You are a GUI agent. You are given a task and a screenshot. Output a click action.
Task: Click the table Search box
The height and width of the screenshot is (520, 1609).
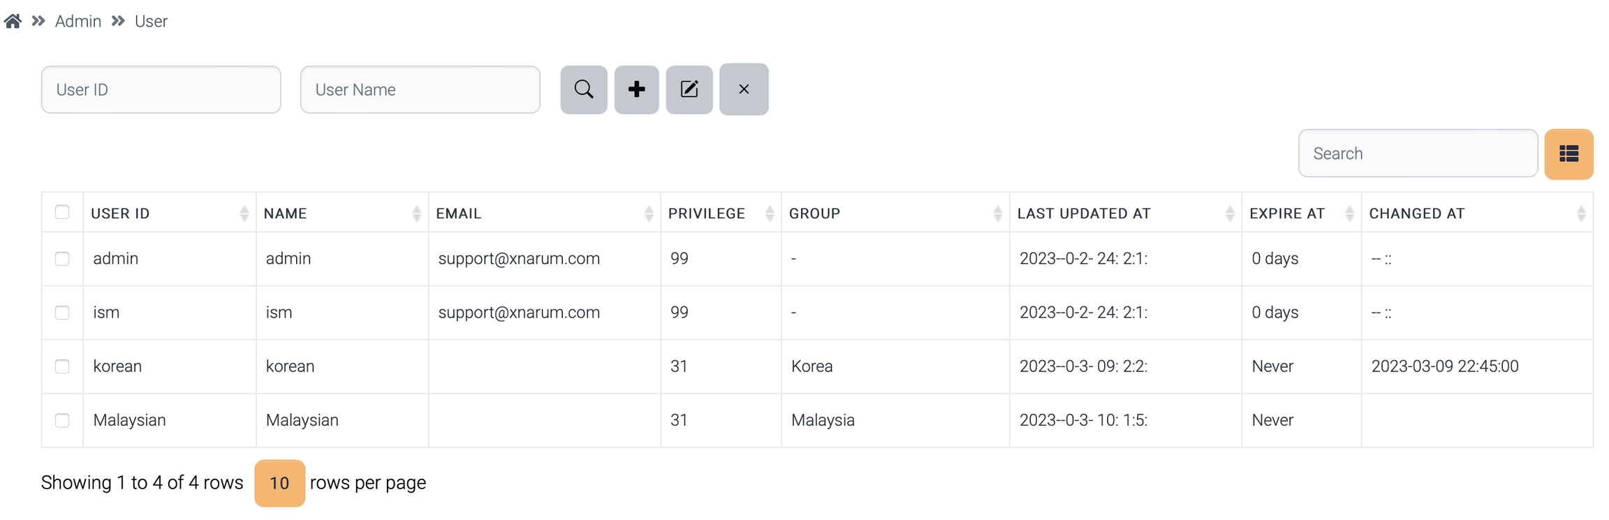1418,154
